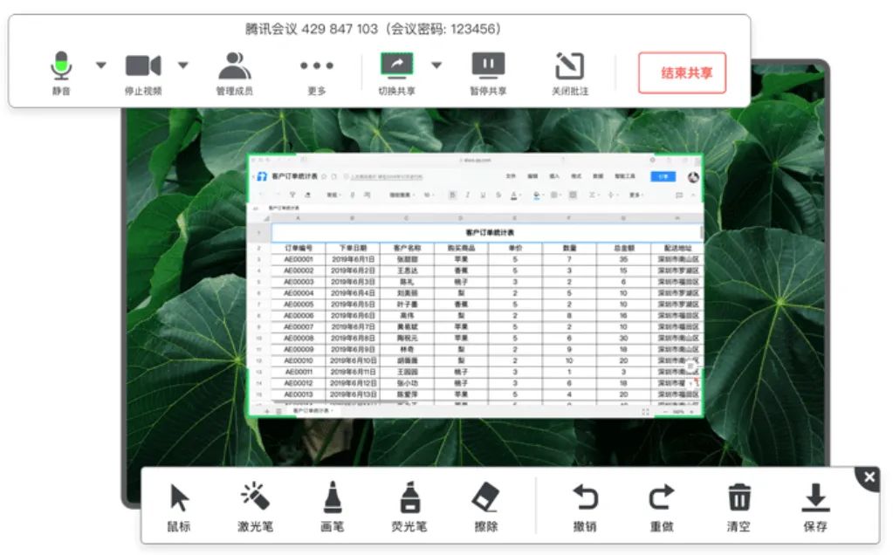Select cell 2019年6月10日

[353, 361]
